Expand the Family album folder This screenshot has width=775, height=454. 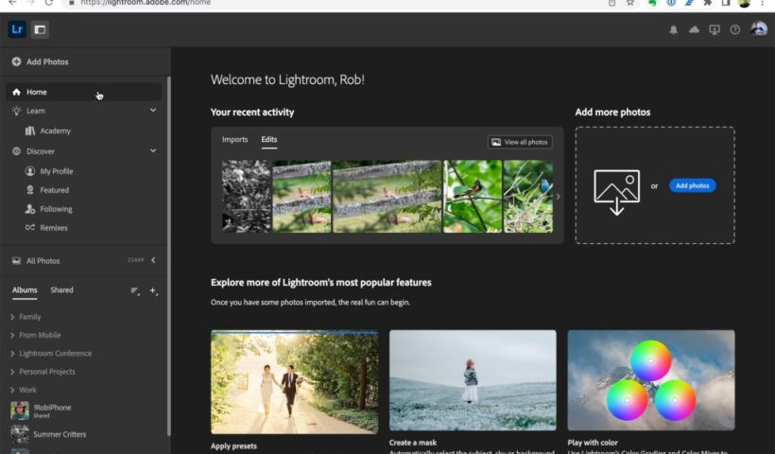[12, 317]
